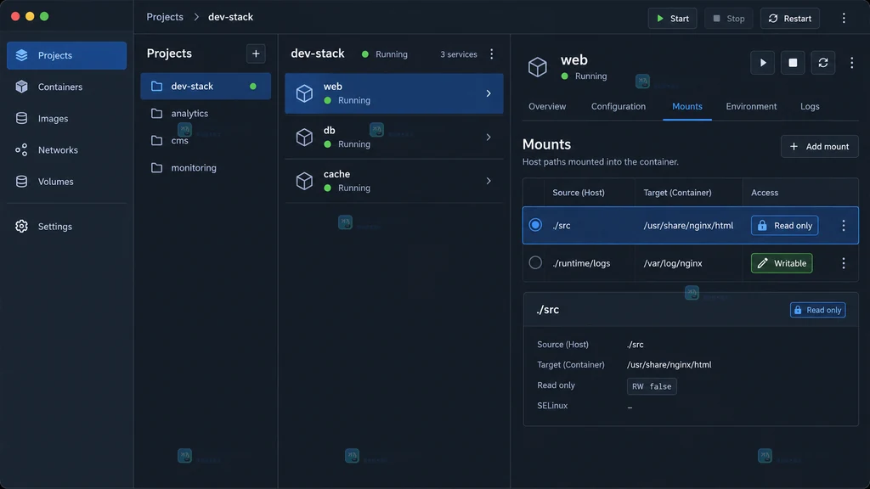
Task: Click the RW false value chip
Action: [x=652, y=386]
